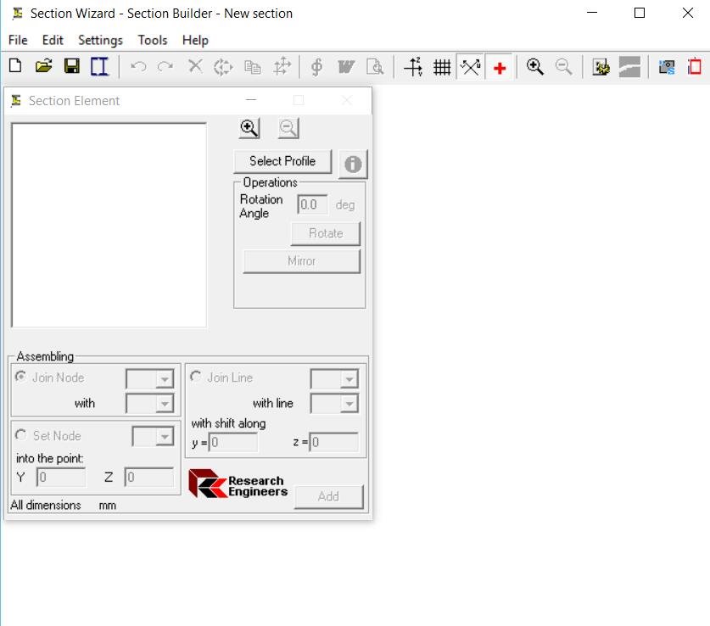Expand the Join Node dropdown
Image resolution: width=710 pixels, height=626 pixels.
(165, 378)
